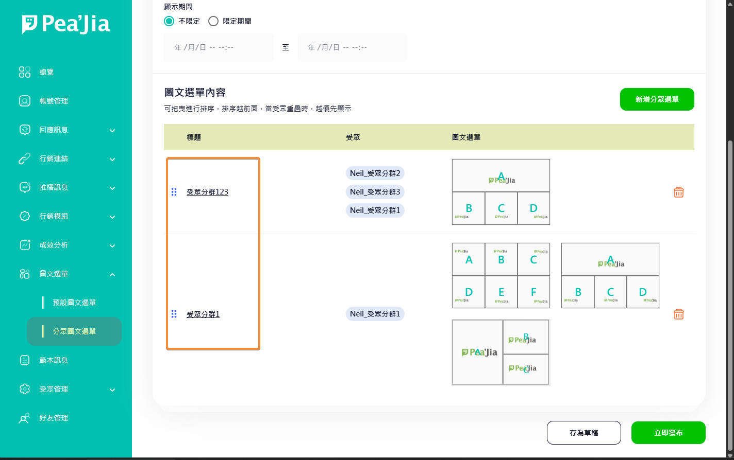This screenshot has height=460, width=734.
Task: Expand the 行銷連結 submenu chevron
Action: [112, 159]
